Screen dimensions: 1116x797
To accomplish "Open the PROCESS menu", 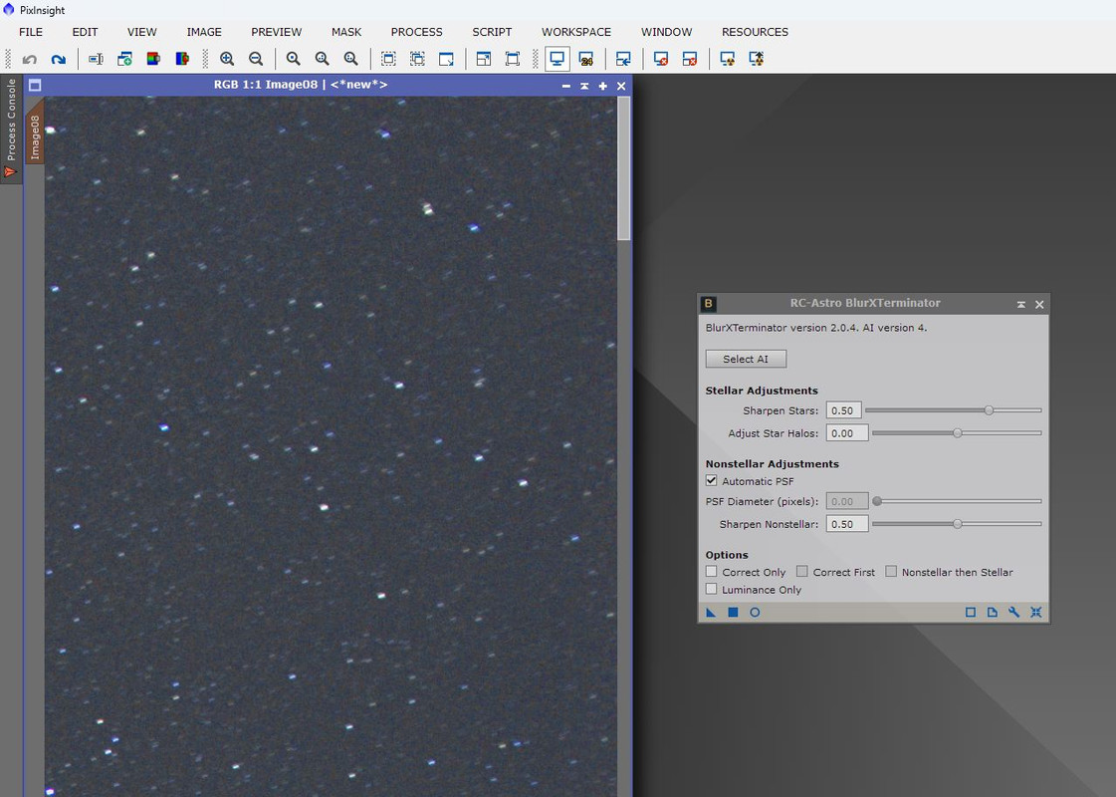I will click(416, 32).
